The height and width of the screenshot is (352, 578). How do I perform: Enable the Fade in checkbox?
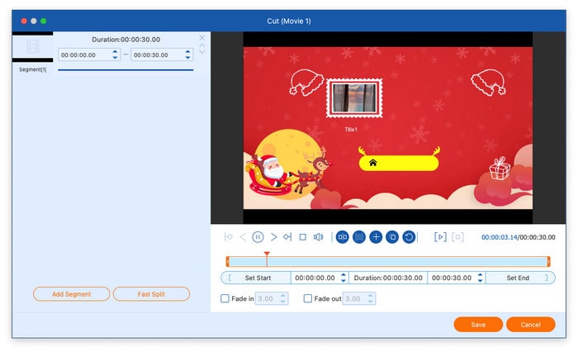(x=225, y=298)
